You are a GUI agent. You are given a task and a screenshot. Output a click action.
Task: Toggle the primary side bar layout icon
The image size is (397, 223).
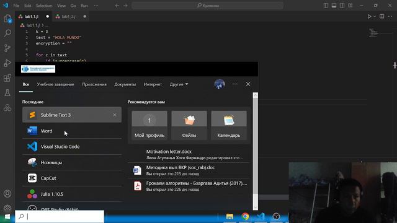coord(326,6)
